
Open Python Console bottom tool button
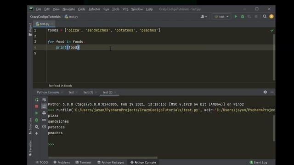(143, 162)
